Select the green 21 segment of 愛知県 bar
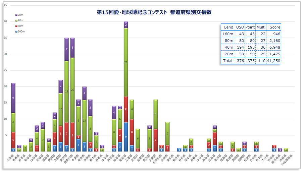This screenshot has width=302, height=172. [126, 62]
